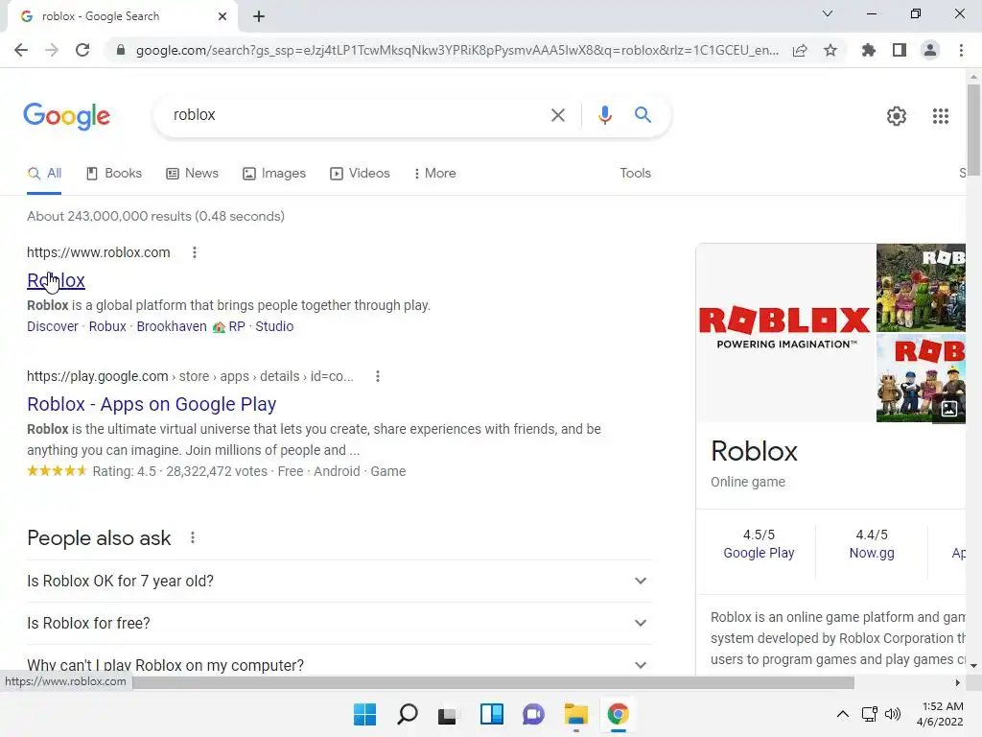982x737 pixels.
Task: Open Widgets from the taskbar
Action: 492,714
